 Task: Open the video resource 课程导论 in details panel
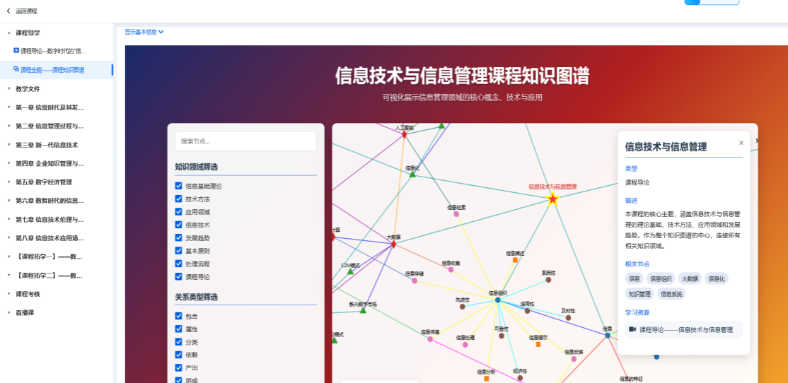pos(684,329)
